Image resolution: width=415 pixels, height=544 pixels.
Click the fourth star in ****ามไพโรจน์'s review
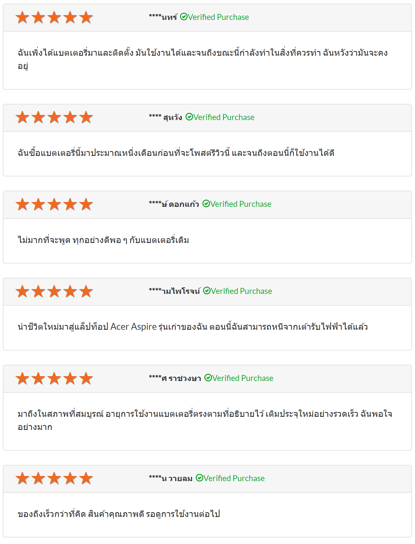tap(70, 291)
